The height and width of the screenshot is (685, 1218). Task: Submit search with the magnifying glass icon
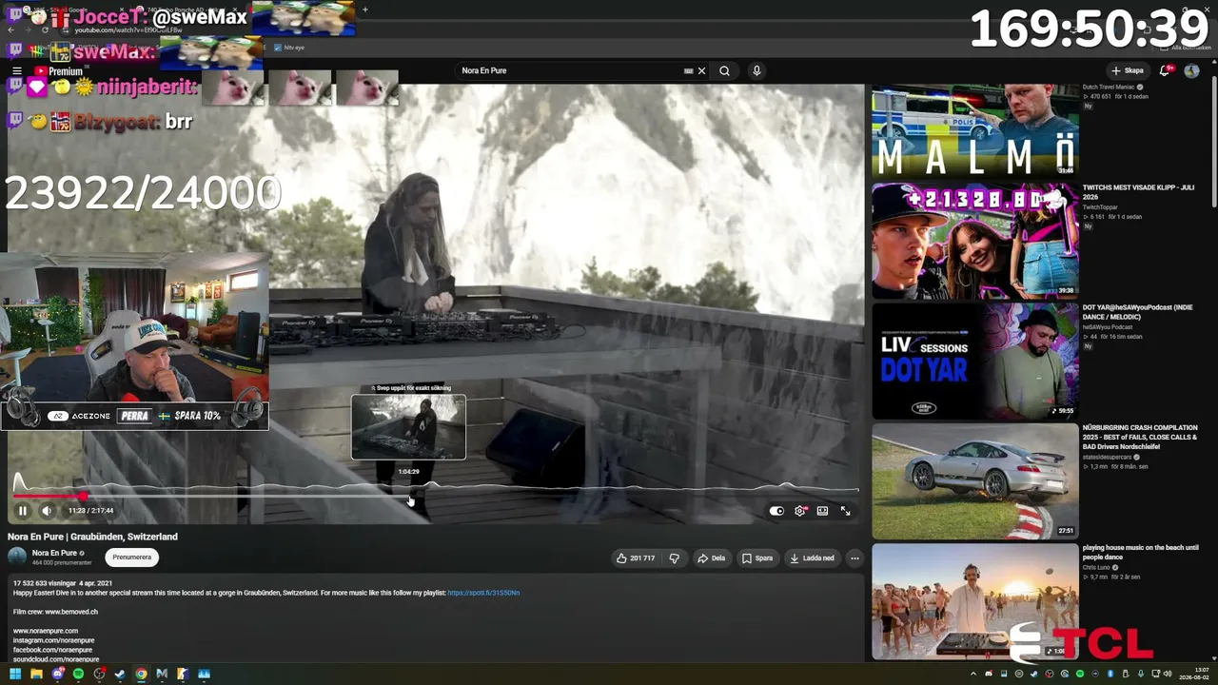point(725,70)
